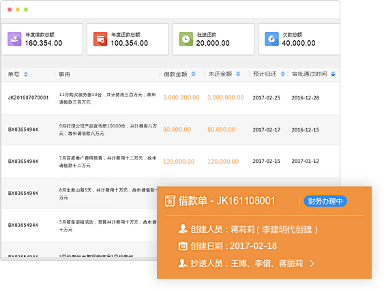Image resolution: width=384 pixels, height=291 pixels.
Task: Click the 事由 column header
Action: click(x=64, y=74)
